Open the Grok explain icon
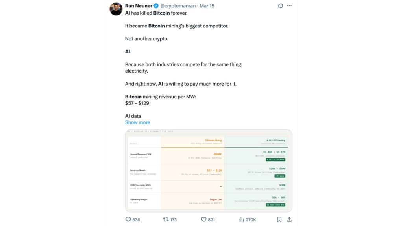This screenshot has width=403, height=226. pyautogui.click(x=281, y=6)
